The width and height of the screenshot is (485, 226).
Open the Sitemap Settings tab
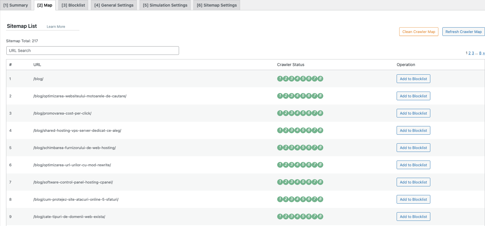tap(217, 5)
